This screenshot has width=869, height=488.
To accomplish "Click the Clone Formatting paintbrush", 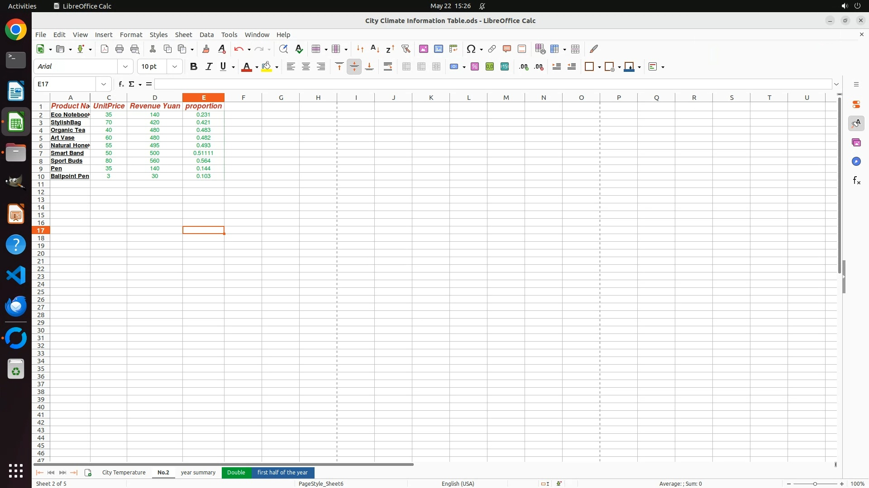I will click(206, 49).
